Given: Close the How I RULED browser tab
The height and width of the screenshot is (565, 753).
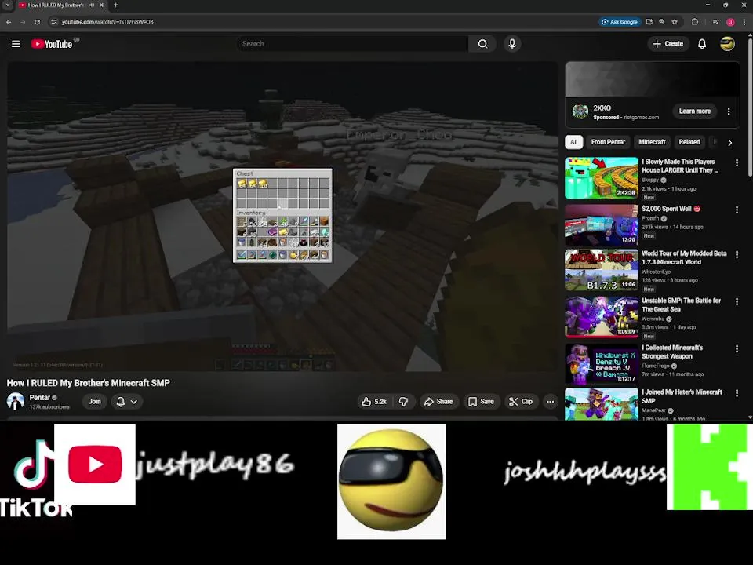Looking at the screenshot, I should click(x=101, y=5).
